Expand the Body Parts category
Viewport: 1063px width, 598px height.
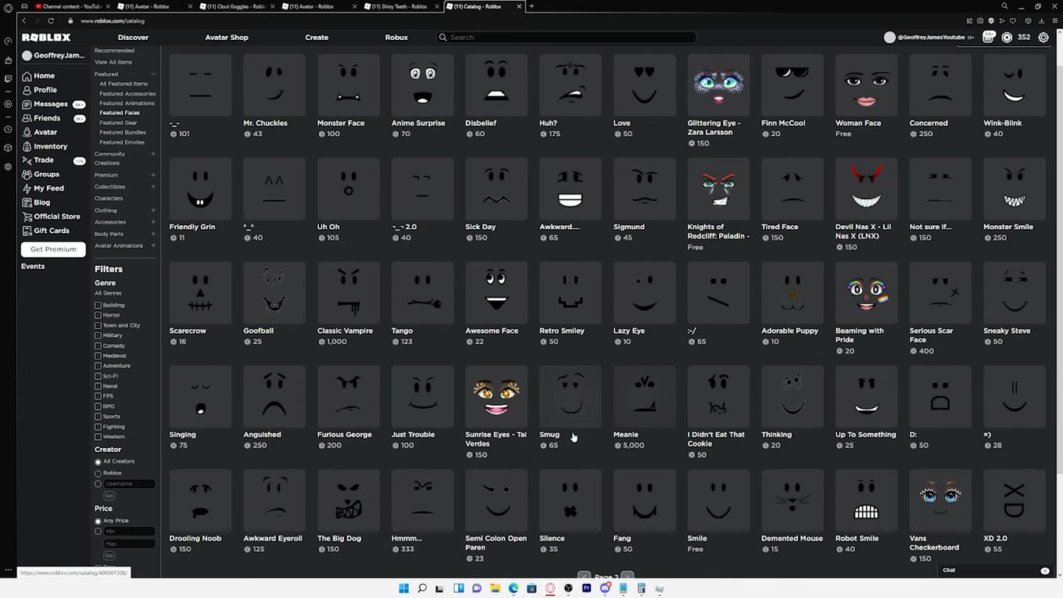pyautogui.click(x=153, y=234)
